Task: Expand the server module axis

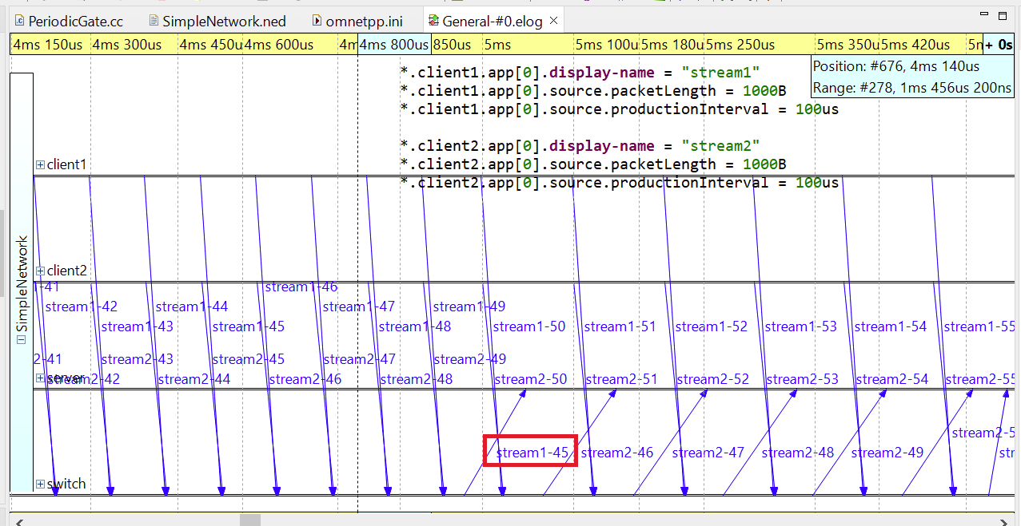Action: point(39,378)
